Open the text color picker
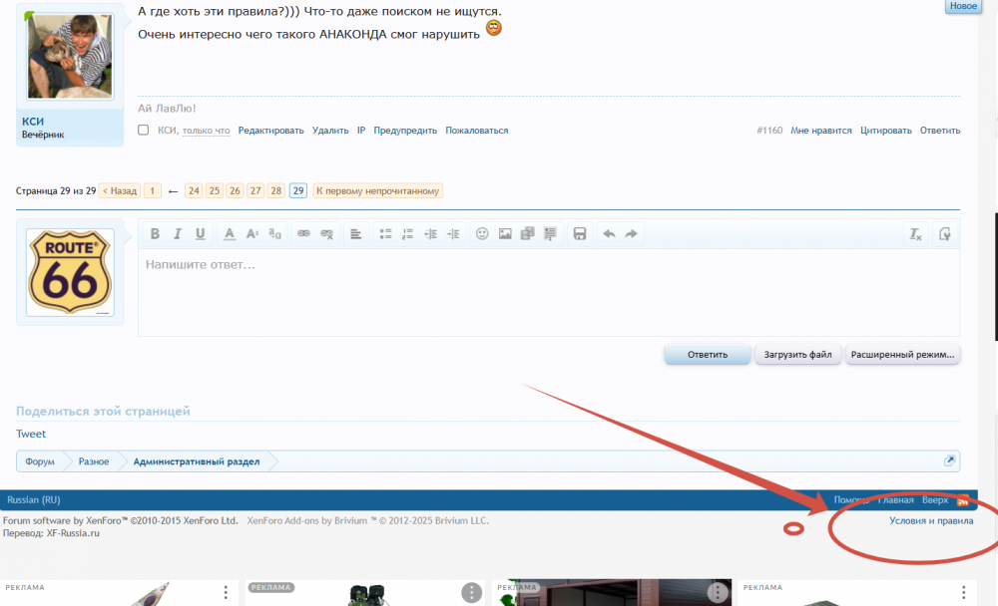 pos(229,234)
